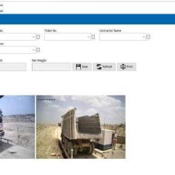Click the Print button
The height and width of the screenshot is (175, 175).
coord(127,67)
